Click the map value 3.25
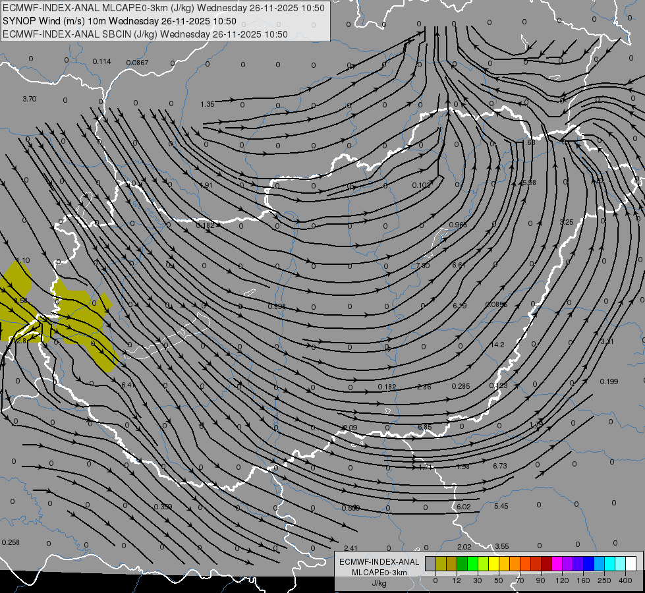 click(567, 222)
